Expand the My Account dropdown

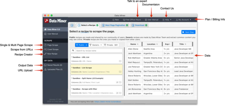click(183, 20)
